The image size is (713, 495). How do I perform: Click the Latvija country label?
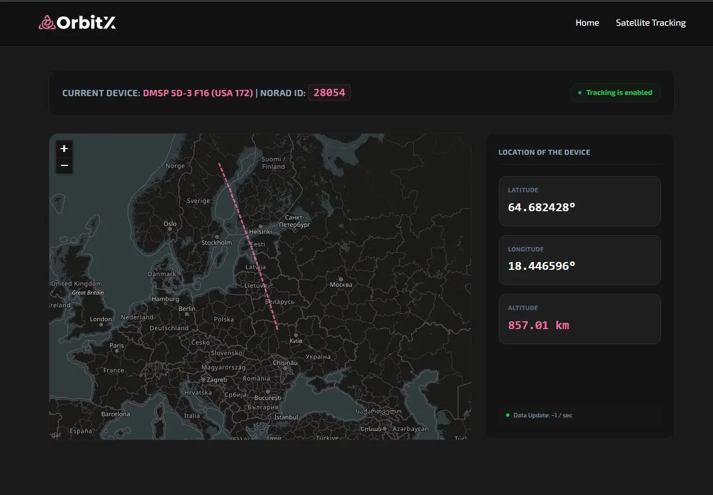256,267
